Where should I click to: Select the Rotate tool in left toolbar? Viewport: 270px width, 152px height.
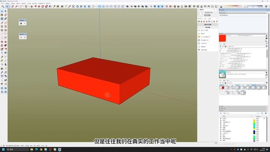tap(2, 46)
